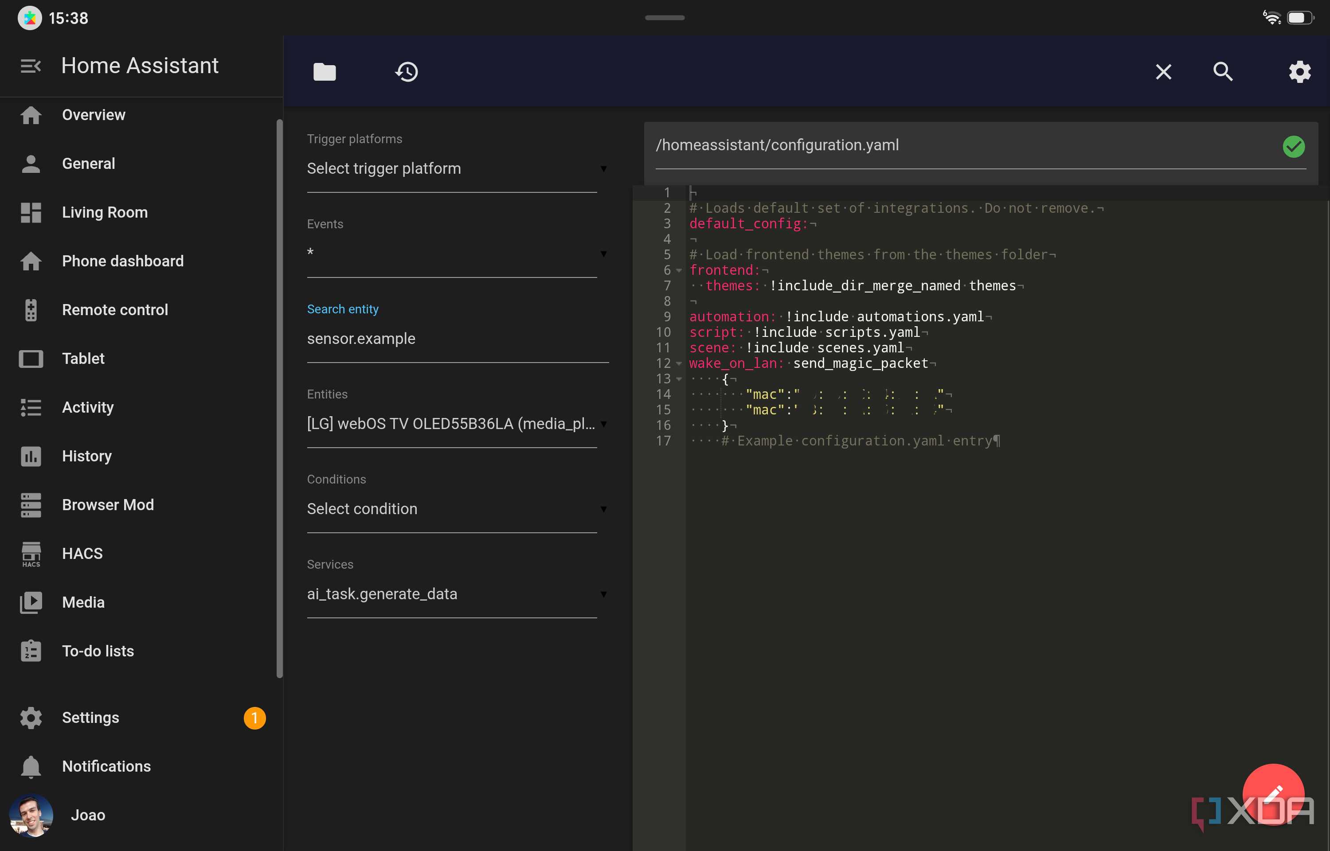Collapse the Home Assistant sidebar menu icon
1330x851 pixels.
click(31, 66)
